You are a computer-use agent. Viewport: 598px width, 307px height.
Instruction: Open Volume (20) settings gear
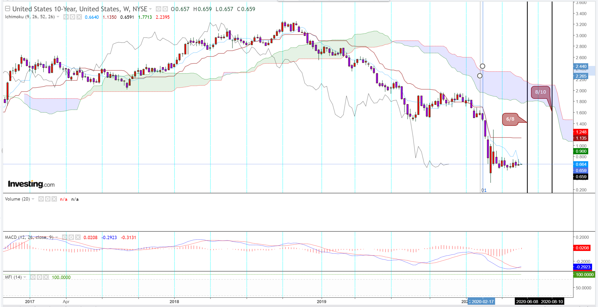[x=48, y=199]
